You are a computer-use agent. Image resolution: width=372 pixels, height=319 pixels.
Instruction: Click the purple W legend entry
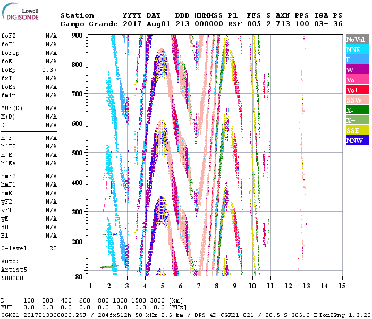[356, 70]
